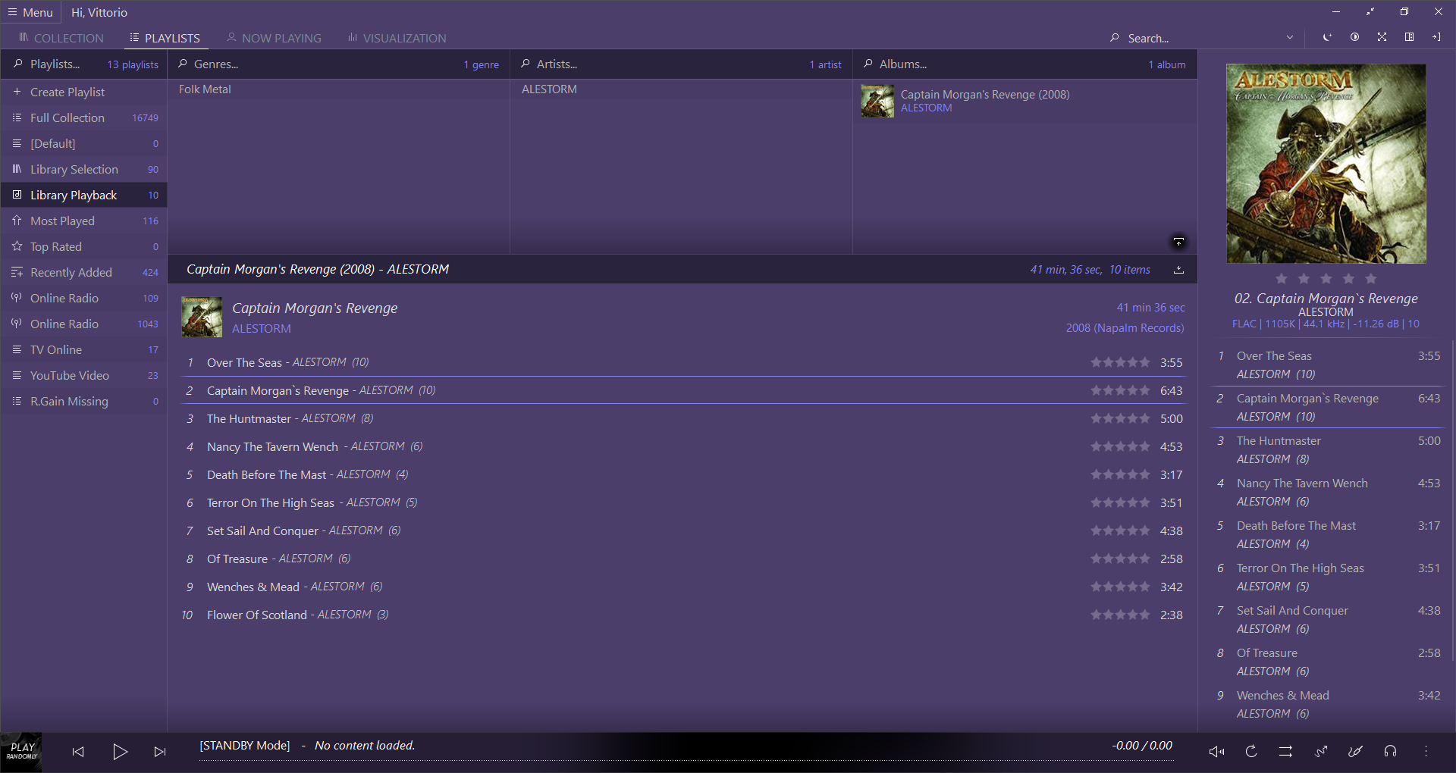Toggle the crossfade wavy arrow icon
1456x773 pixels.
[x=1321, y=752]
